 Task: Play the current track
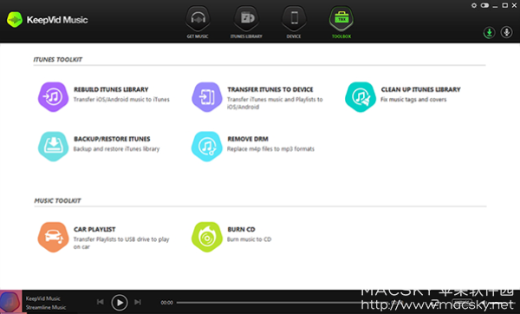pyautogui.click(x=120, y=303)
